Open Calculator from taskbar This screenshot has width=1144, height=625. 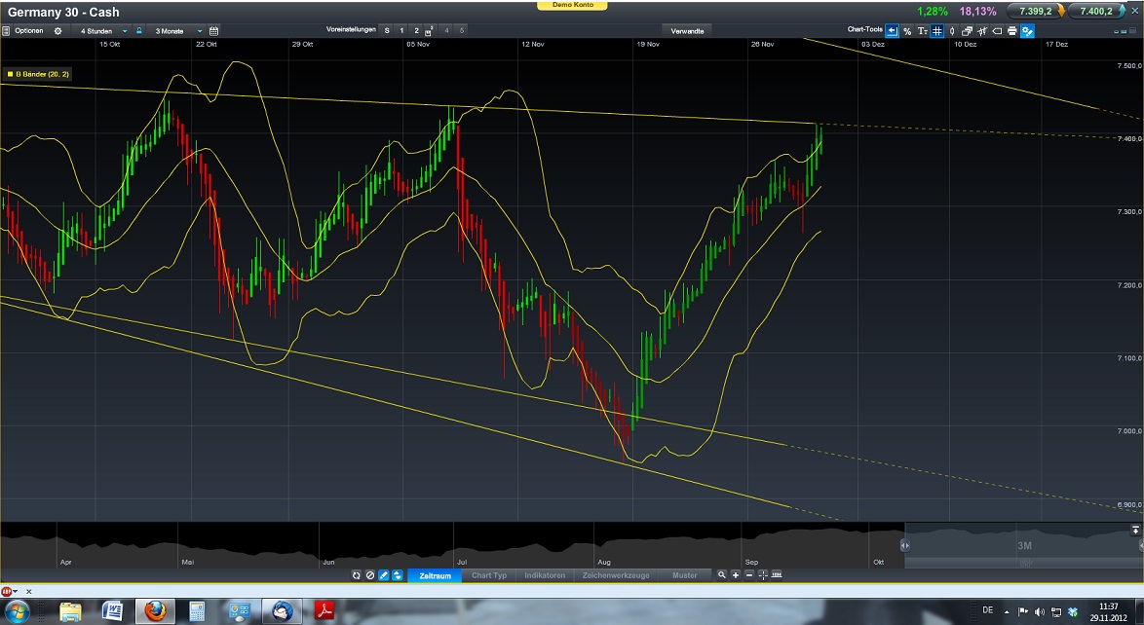click(197, 610)
